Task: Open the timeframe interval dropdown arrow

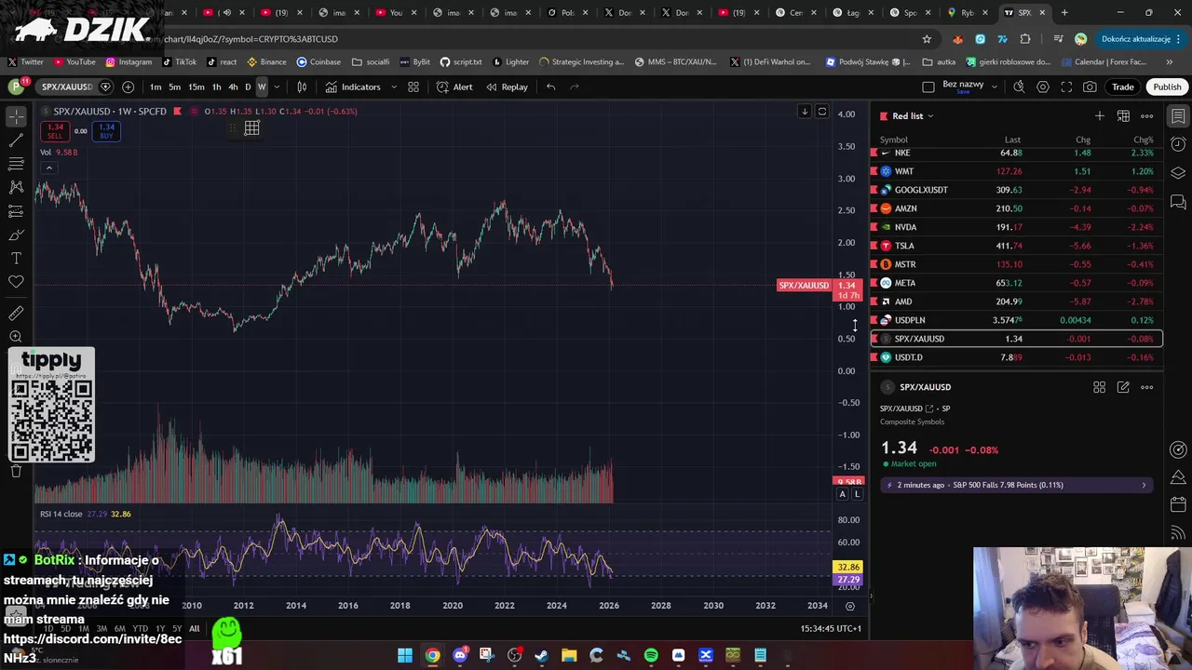Action: click(276, 87)
